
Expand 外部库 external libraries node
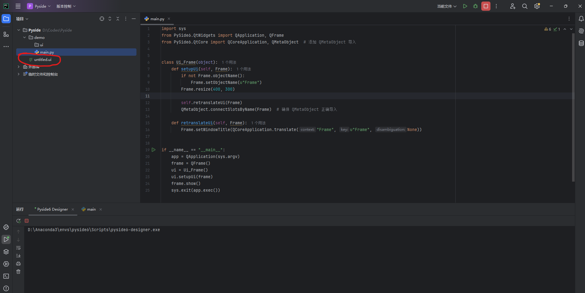(19, 67)
